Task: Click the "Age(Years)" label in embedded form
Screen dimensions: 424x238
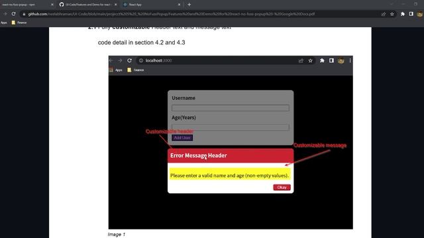Action: point(184,118)
